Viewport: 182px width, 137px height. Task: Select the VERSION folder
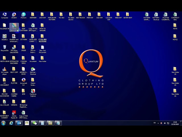pos(14,103)
